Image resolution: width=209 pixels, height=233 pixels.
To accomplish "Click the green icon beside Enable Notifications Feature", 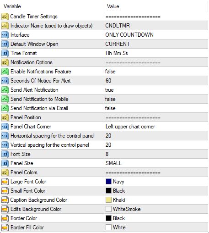I will [x=5, y=72].
